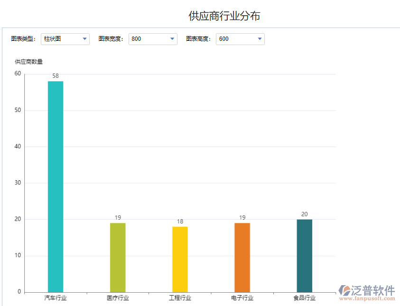This screenshot has width=400, height=306.
Task: Open the www.fanpusoft.com link
Action: tap(368, 298)
